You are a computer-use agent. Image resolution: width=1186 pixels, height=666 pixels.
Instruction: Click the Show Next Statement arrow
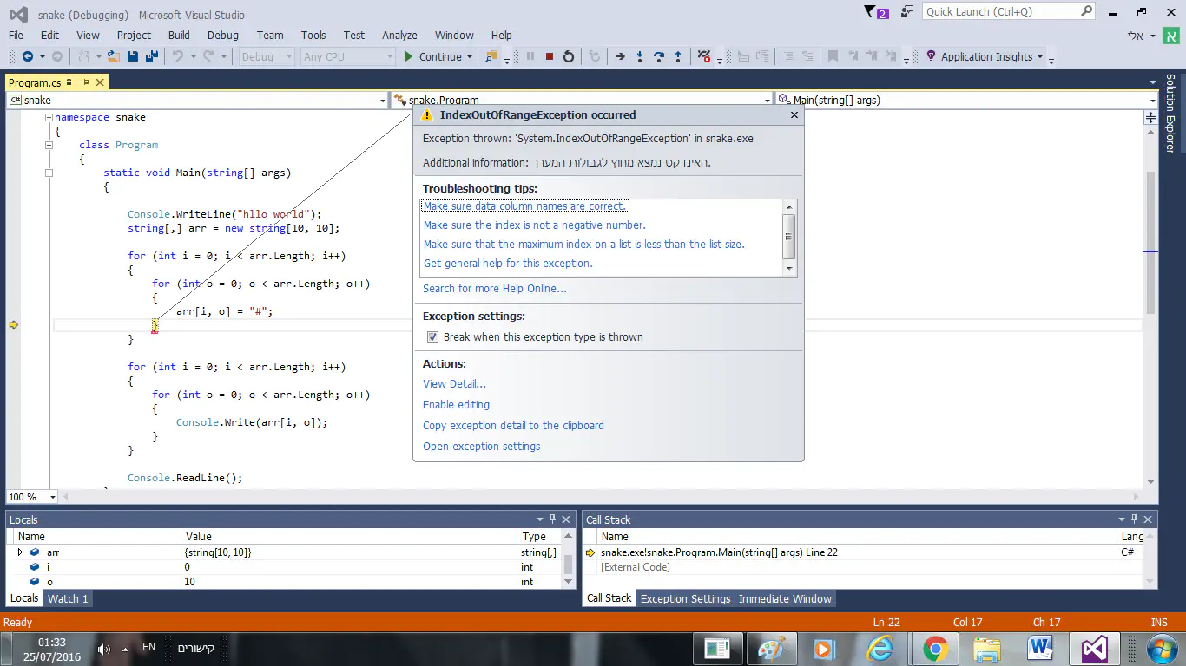click(620, 57)
